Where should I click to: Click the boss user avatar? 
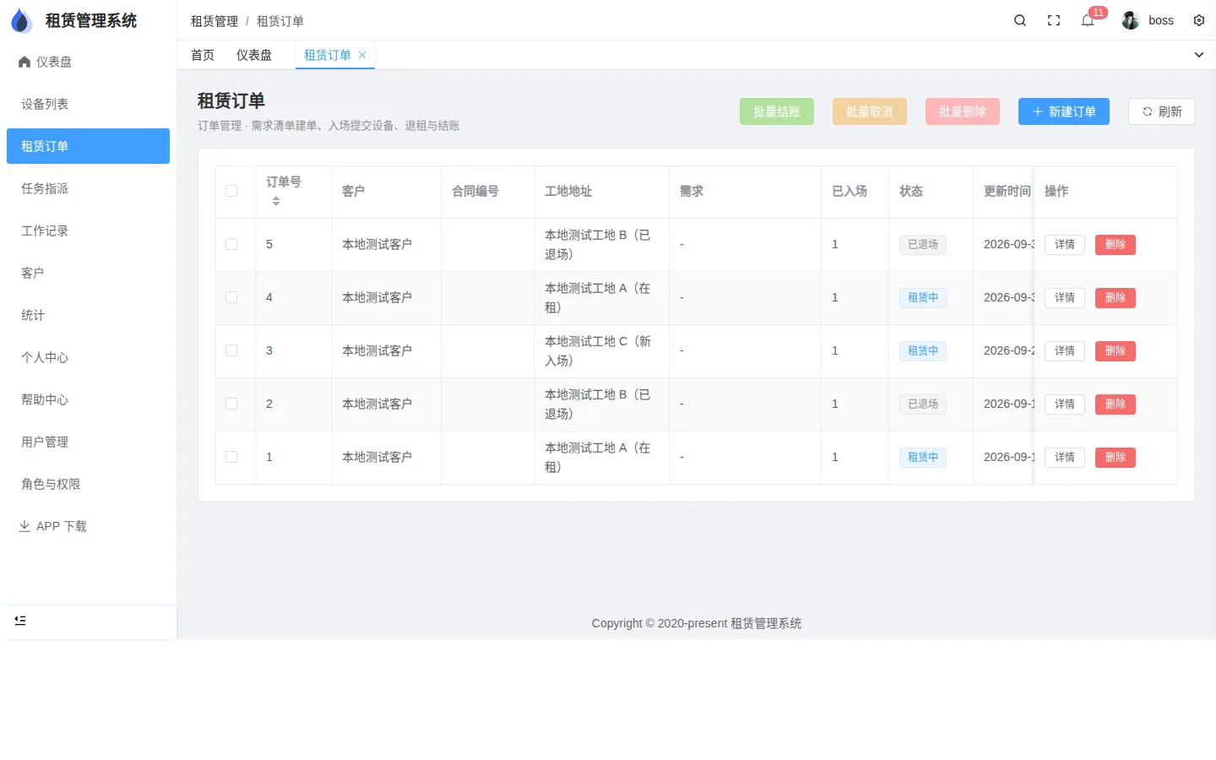1131,20
